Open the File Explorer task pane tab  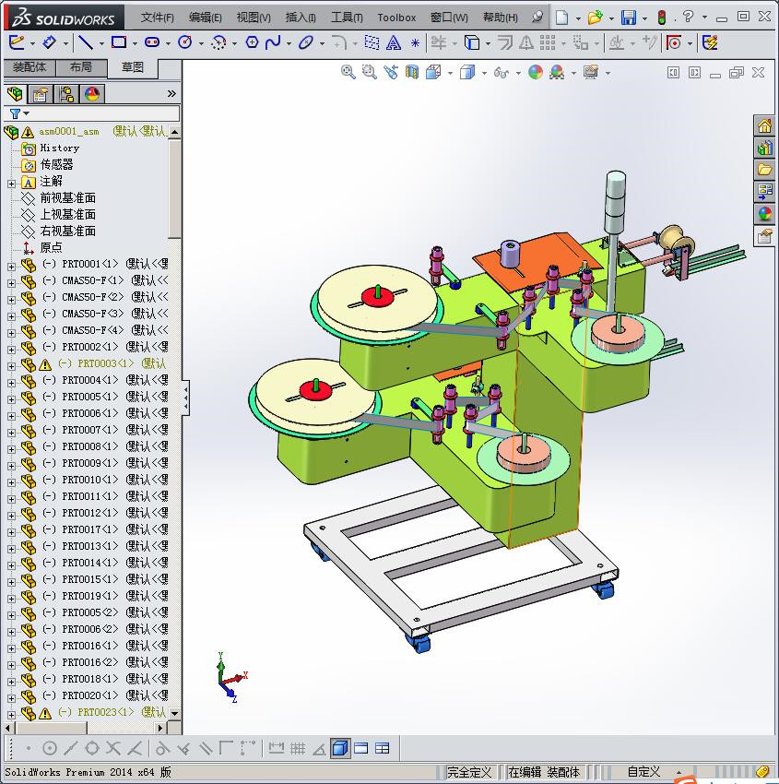[764, 170]
